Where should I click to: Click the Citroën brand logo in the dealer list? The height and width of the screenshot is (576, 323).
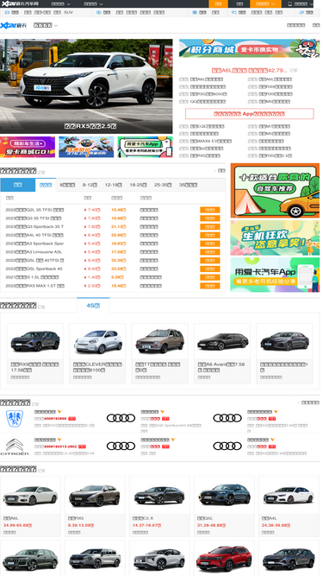click(x=15, y=446)
